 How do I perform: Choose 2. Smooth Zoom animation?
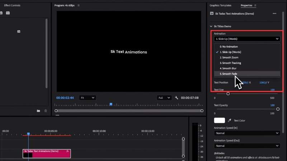(247, 58)
